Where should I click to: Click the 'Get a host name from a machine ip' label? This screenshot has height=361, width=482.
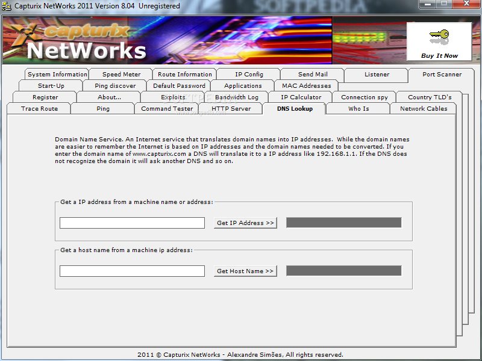click(127, 250)
